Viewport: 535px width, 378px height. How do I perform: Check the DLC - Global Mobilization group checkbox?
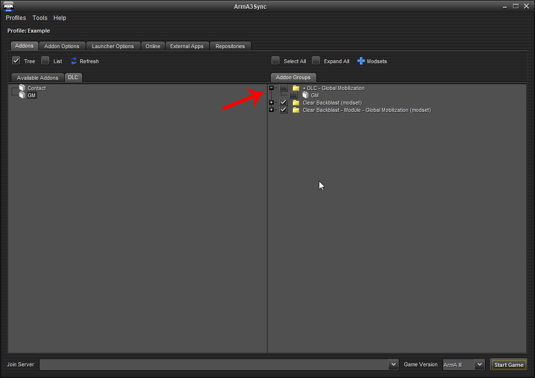coord(283,88)
